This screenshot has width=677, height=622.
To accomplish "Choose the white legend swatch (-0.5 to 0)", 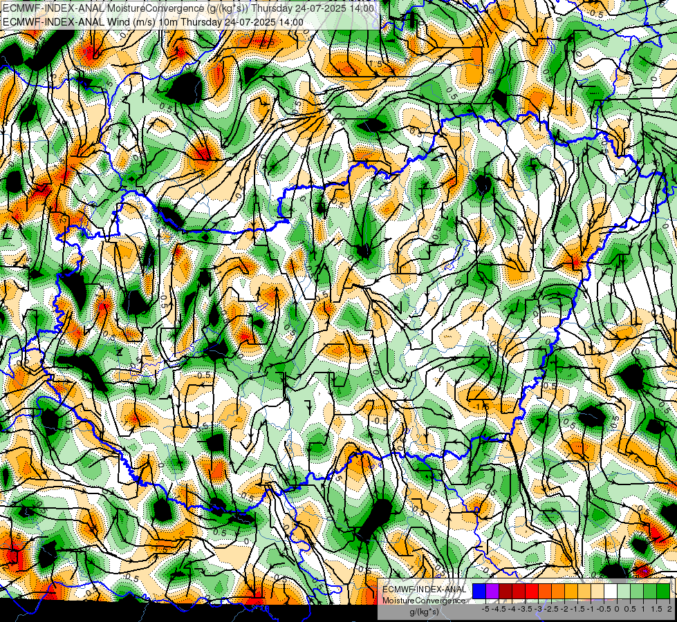I will pyautogui.click(x=611, y=591).
